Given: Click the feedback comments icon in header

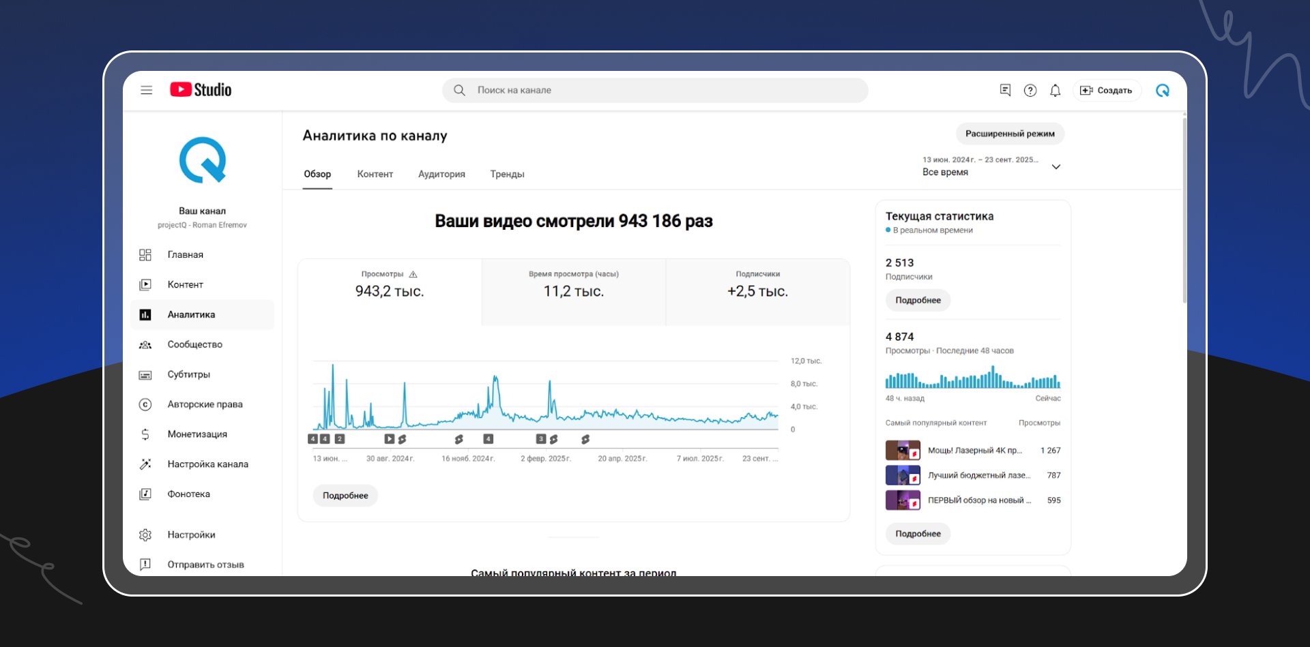Looking at the screenshot, I should coord(1005,90).
